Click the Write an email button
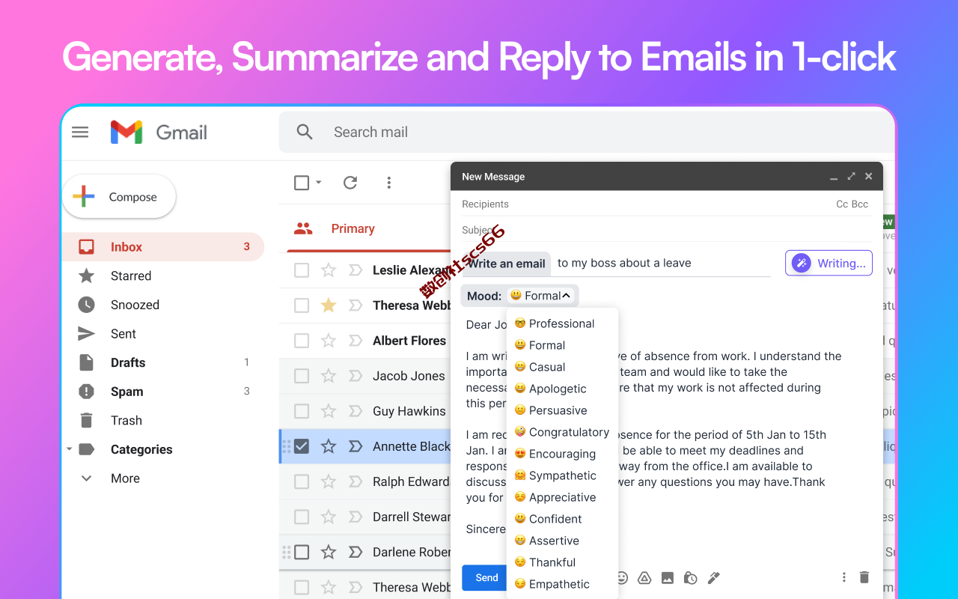958x599 pixels. pyautogui.click(x=507, y=264)
